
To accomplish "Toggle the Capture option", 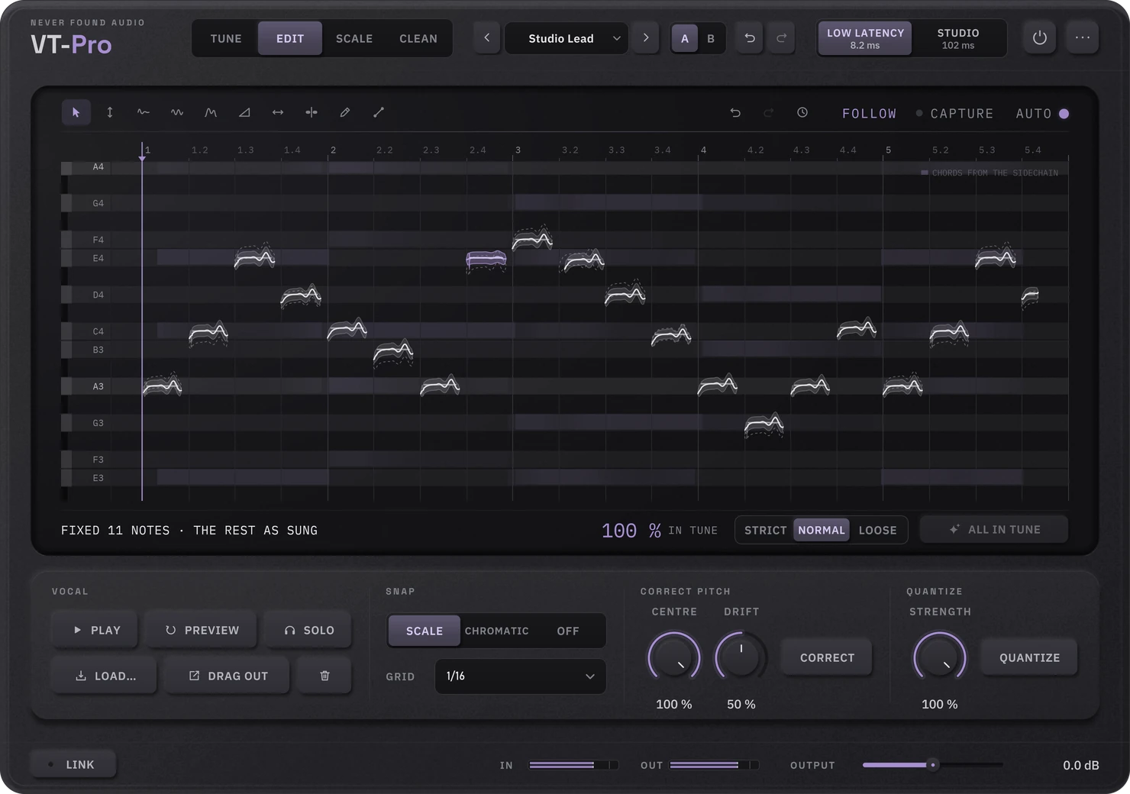I will pos(955,114).
